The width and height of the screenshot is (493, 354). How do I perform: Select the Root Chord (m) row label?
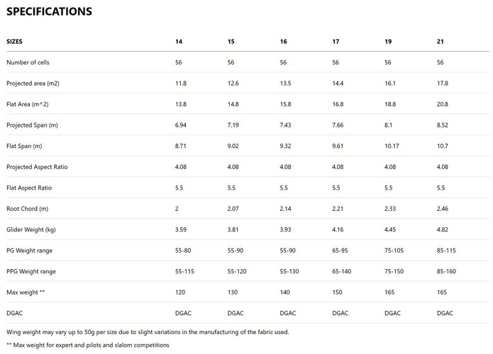click(x=27, y=209)
